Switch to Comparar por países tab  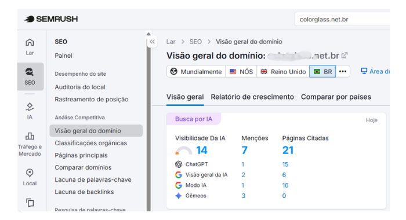(336, 97)
